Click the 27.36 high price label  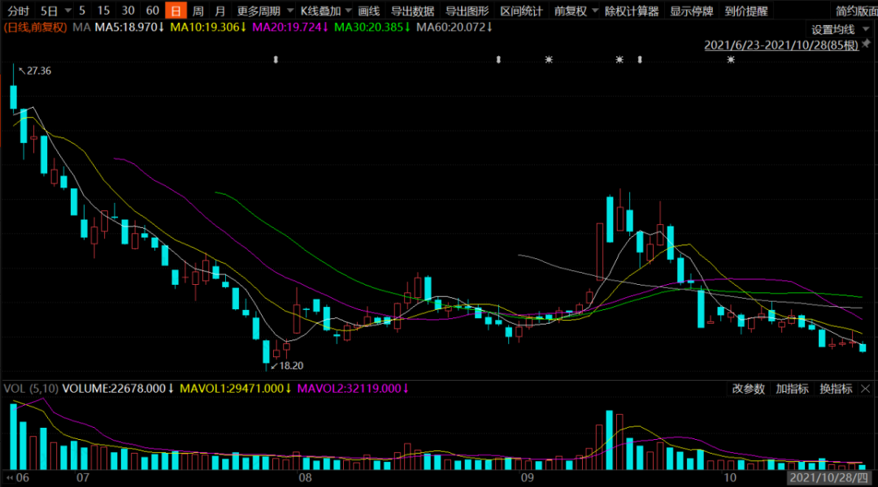39,71
